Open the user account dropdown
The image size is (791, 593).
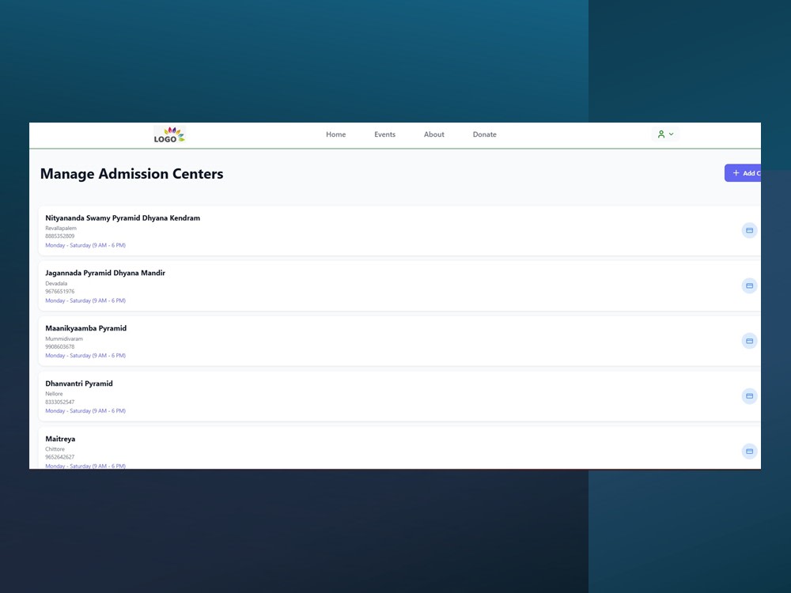click(665, 134)
